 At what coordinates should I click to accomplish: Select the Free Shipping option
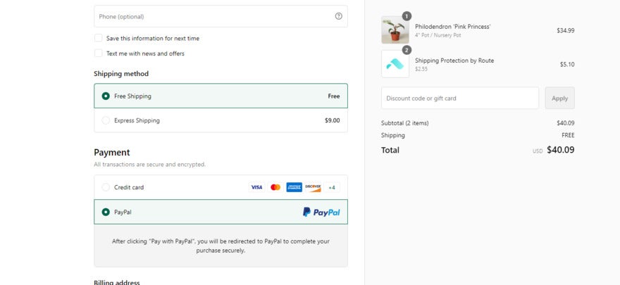tap(106, 96)
